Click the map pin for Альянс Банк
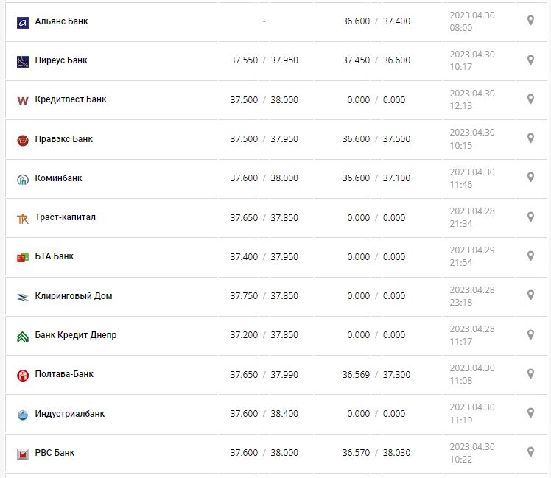Image resolution: width=551 pixels, height=478 pixels. click(x=530, y=21)
